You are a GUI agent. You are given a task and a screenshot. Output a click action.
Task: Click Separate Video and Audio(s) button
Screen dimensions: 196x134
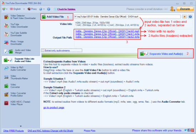tap(165, 54)
